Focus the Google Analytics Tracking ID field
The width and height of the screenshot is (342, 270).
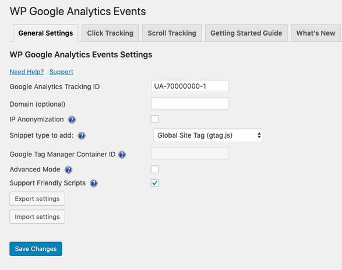[190, 86]
